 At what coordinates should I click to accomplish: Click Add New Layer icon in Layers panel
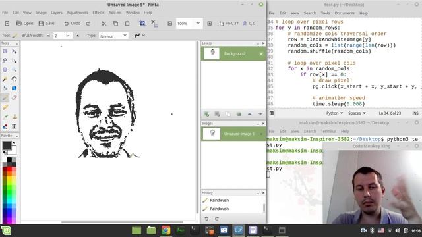[x=206, y=114]
